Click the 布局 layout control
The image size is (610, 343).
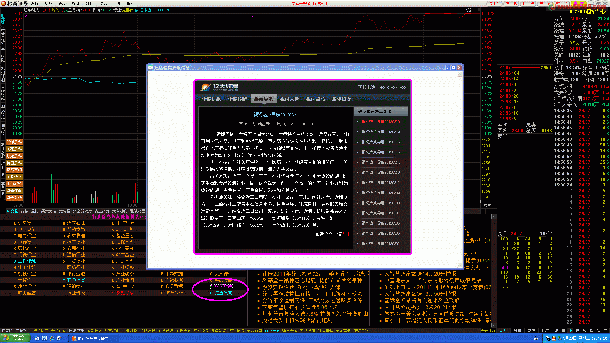click(x=488, y=205)
